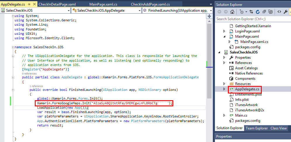The width and height of the screenshot is (291, 142).
Task: Select Components item icon
Action: click(231, 79)
